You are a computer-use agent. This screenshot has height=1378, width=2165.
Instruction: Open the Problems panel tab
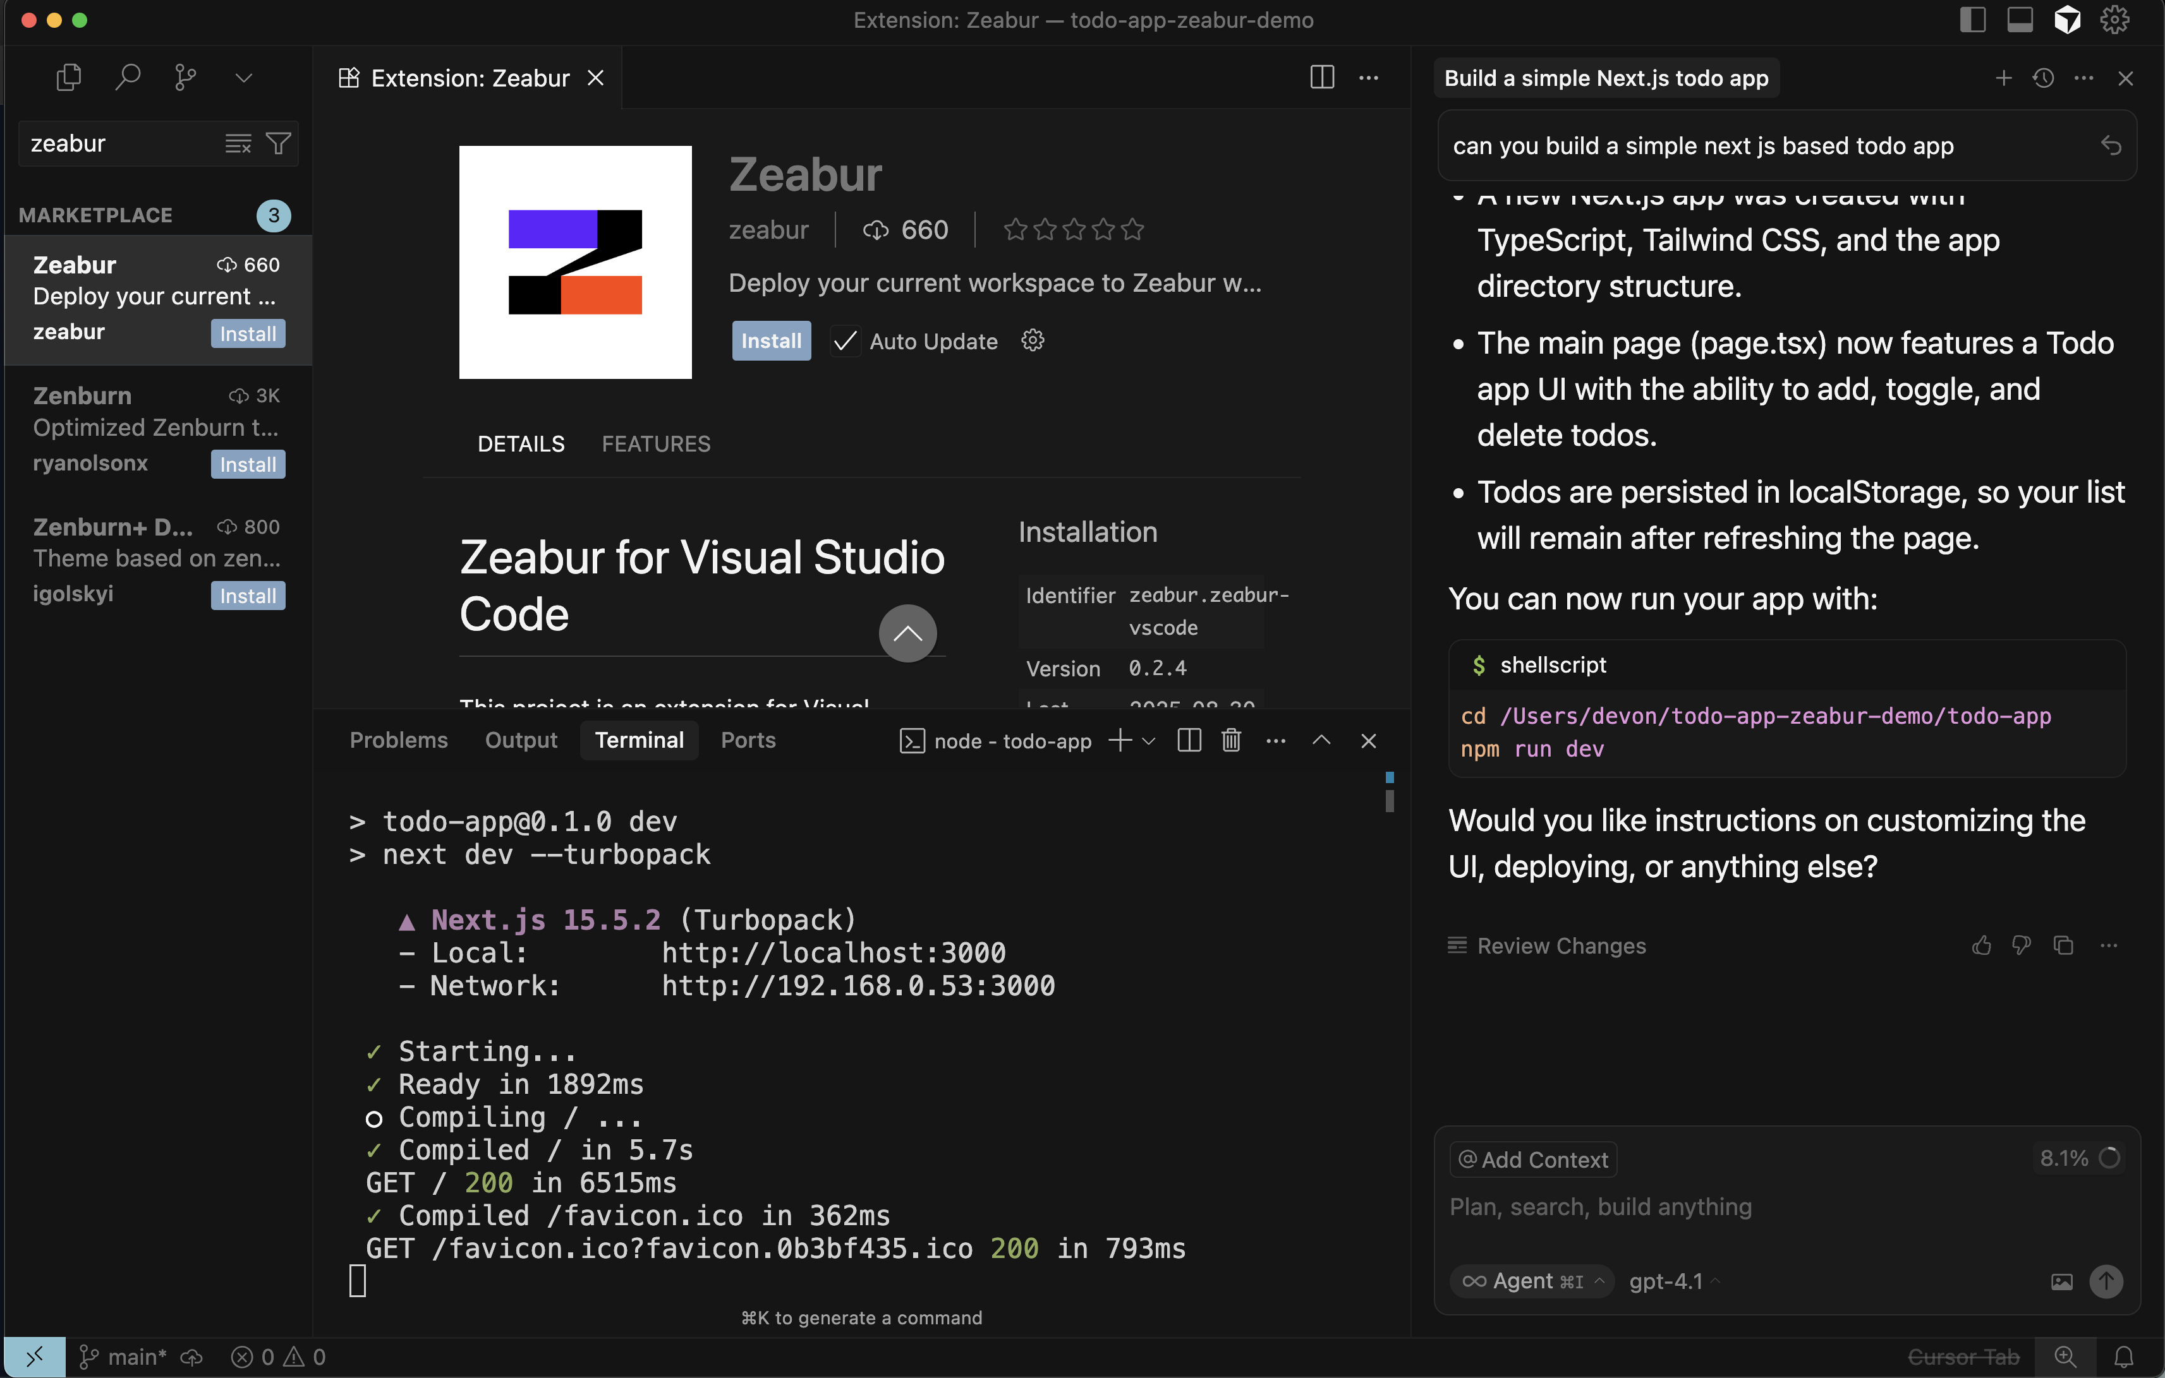[398, 740]
